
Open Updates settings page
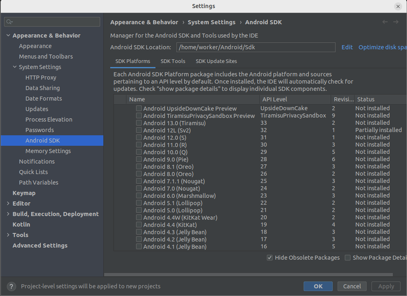point(37,109)
